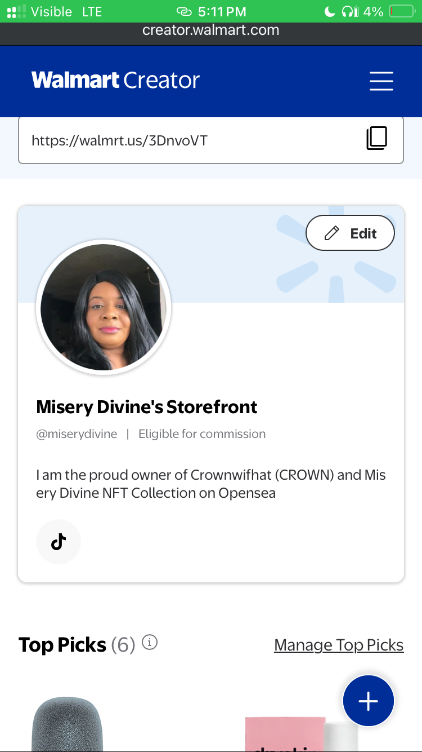Open the TikTok social link
This screenshot has height=752, width=422.
59,542
